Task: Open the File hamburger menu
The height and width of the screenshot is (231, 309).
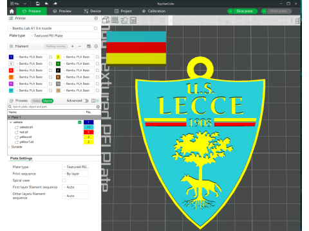Action: (x=14, y=4)
